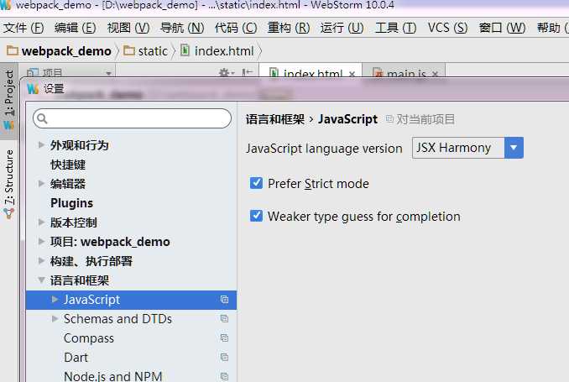Image resolution: width=569 pixels, height=382 pixels.
Task: Click project-level icon on Node.js and NPM row
Action: coord(224,376)
